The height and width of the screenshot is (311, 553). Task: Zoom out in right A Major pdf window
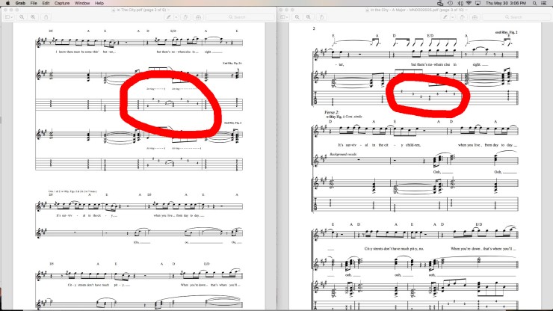[297, 17]
